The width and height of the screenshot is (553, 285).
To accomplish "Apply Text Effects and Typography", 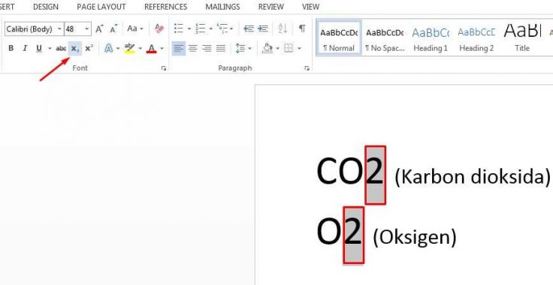I will click(x=109, y=48).
